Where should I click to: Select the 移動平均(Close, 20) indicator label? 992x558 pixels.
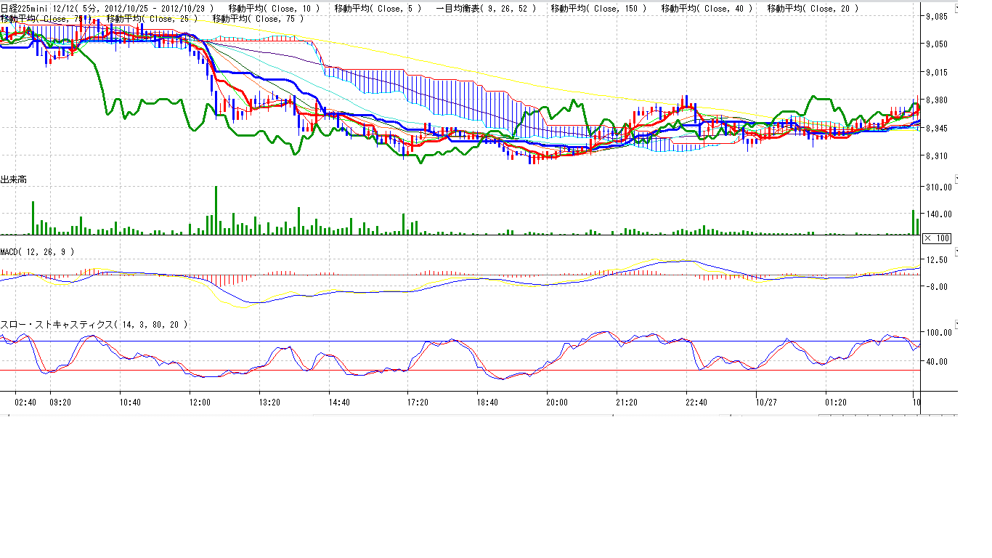813,9
